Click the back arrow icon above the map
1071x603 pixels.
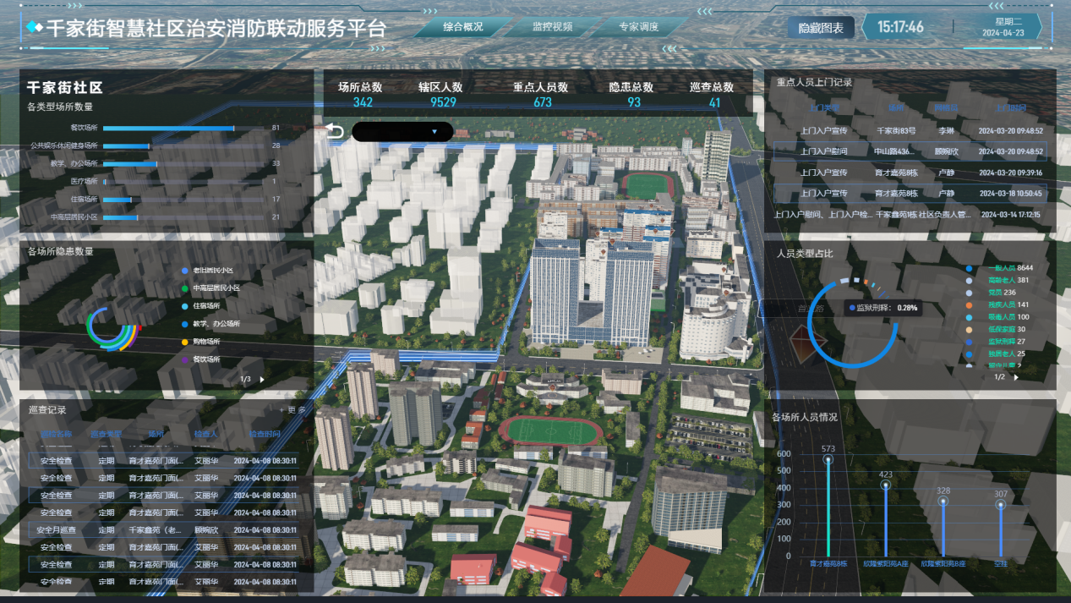coord(335,132)
